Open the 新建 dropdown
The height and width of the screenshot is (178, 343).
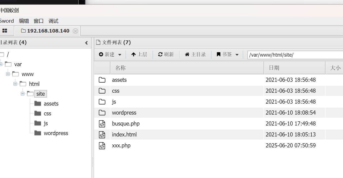pyautogui.click(x=110, y=54)
